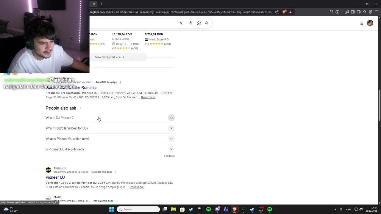381x214 pixels.
Task: Open the Cloudy weather widget
Action: [10, 209]
